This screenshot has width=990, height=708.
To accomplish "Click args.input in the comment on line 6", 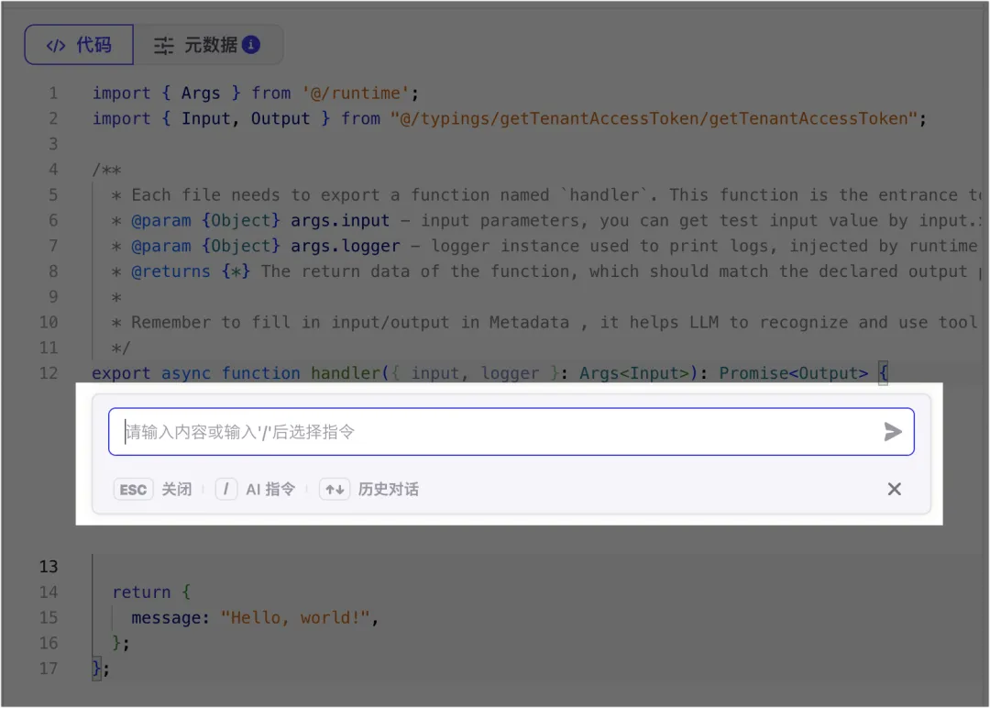I will (340, 220).
